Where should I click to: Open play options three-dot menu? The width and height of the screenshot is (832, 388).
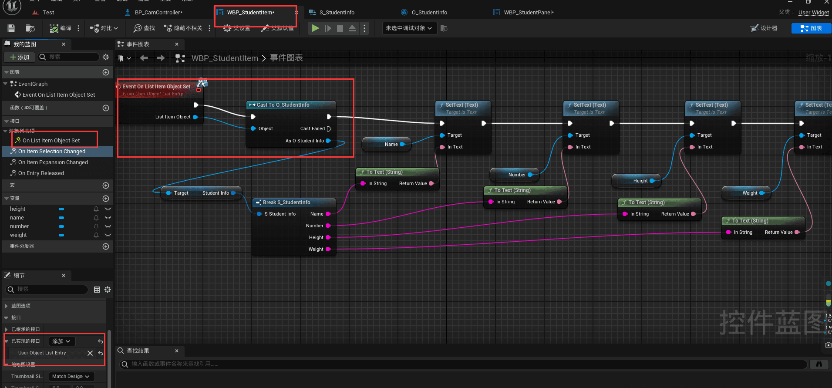[364, 28]
